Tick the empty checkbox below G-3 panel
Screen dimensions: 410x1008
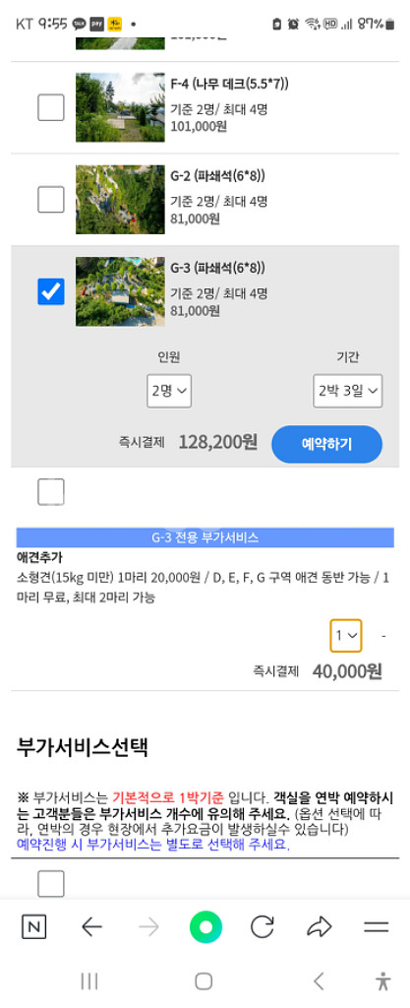pyautogui.click(x=51, y=492)
